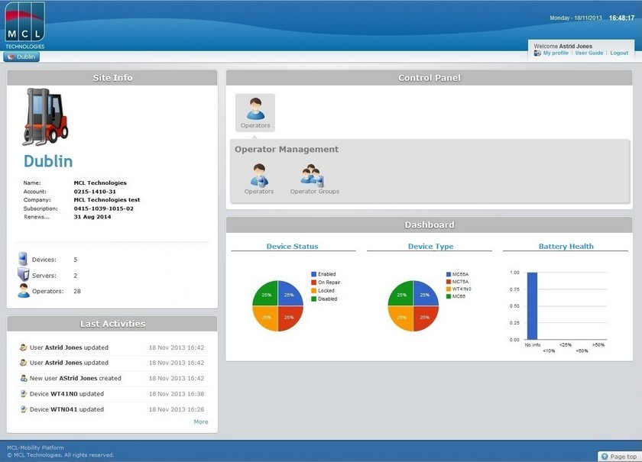Image resolution: width=642 pixels, height=462 pixels.
Task: Log out via the Logout link
Action: [619, 53]
